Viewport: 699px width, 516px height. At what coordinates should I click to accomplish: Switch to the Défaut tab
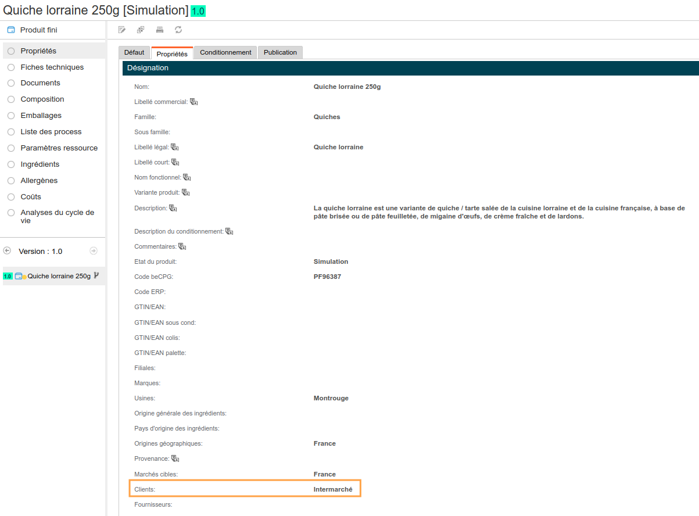(x=134, y=52)
